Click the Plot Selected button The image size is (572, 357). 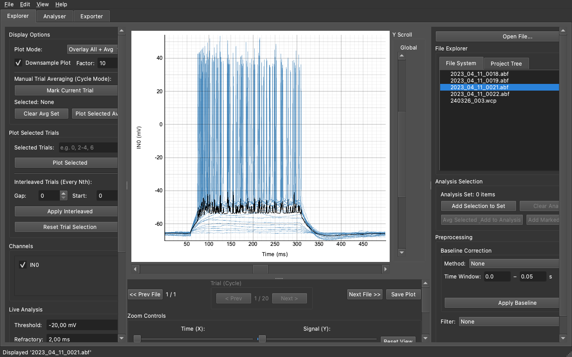coord(66,162)
